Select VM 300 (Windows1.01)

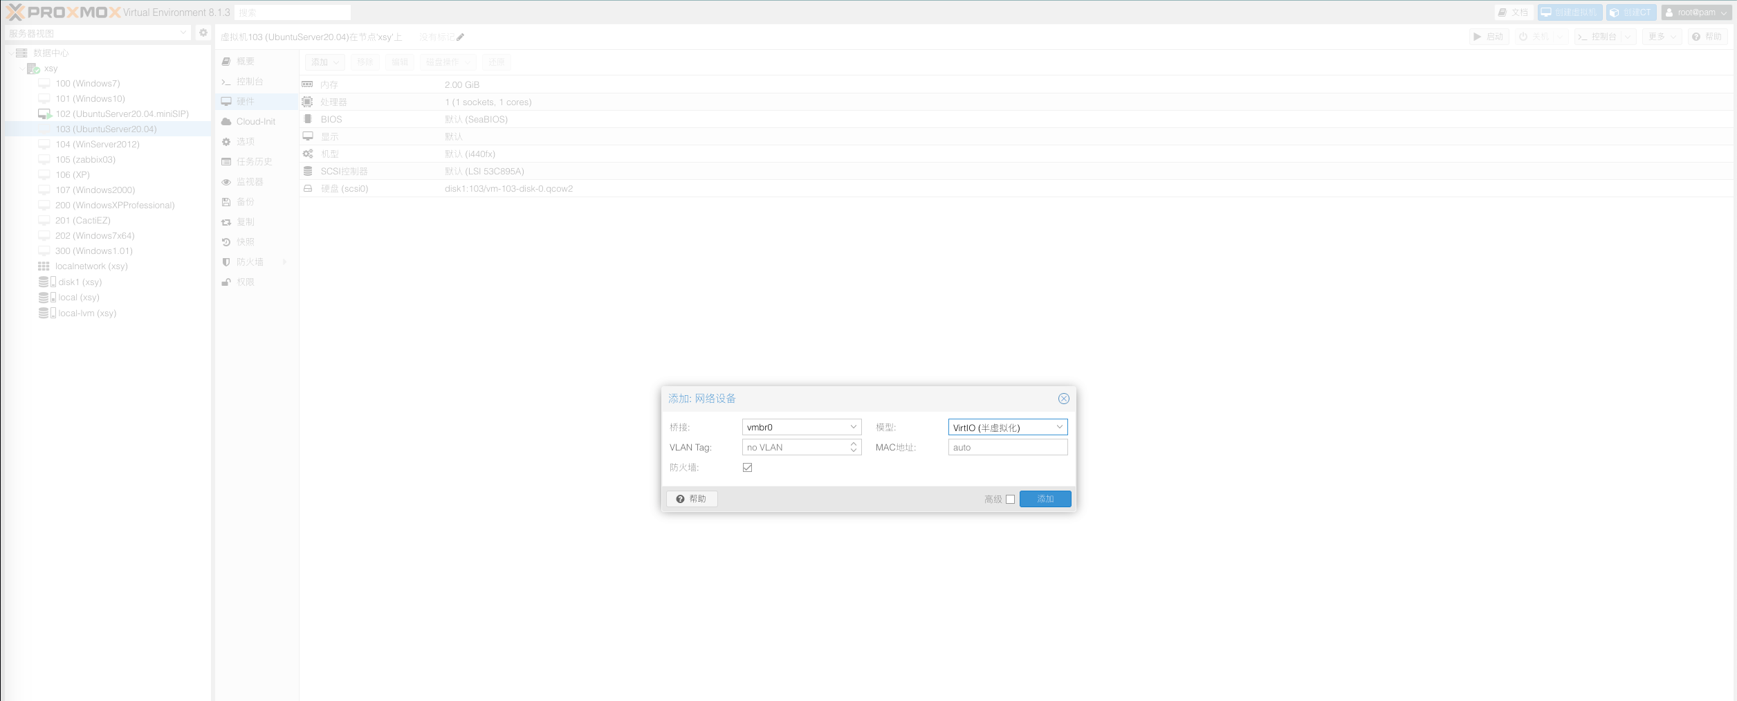point(94,251)
